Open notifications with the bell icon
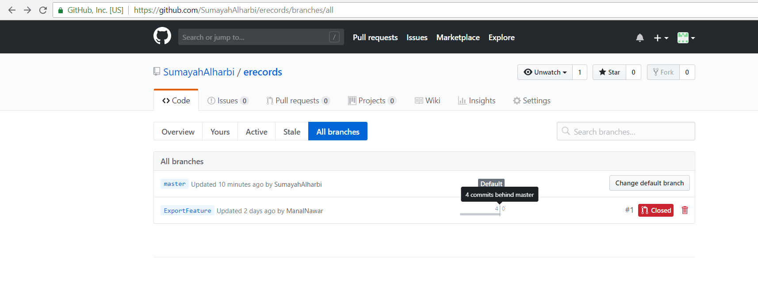Viewport: 758px width, 286px height. coord(640,38)
